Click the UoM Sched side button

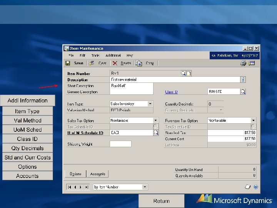click(x=27, y=130)
